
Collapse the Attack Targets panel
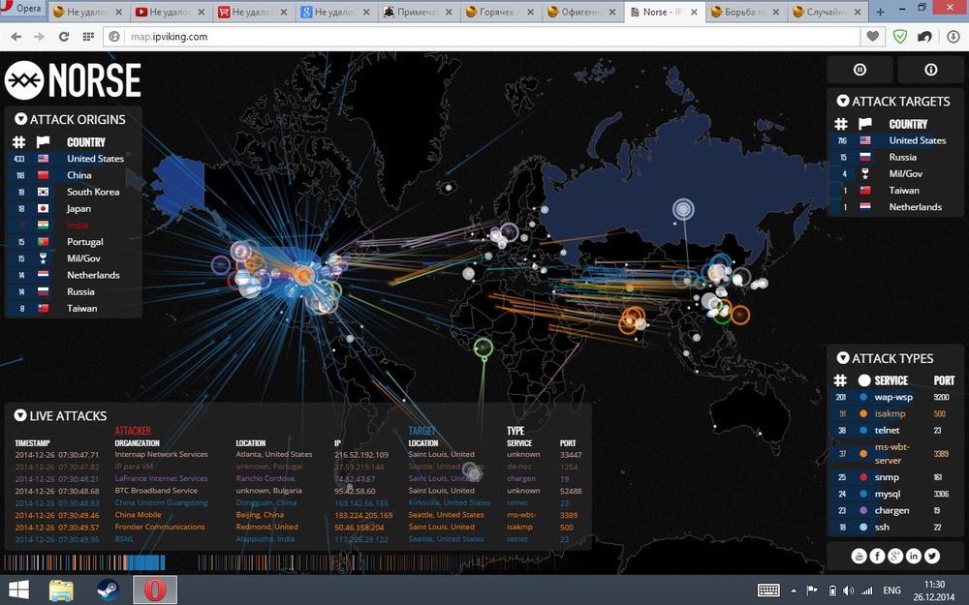[843, 101]
